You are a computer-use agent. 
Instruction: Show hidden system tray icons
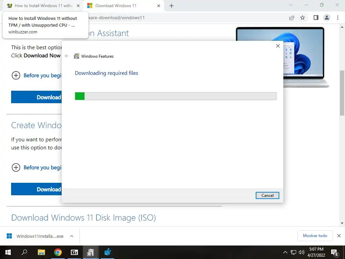285,252
